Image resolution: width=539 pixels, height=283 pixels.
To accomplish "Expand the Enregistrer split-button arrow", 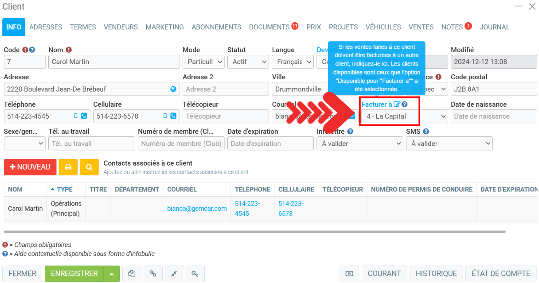I will [112, 274].
